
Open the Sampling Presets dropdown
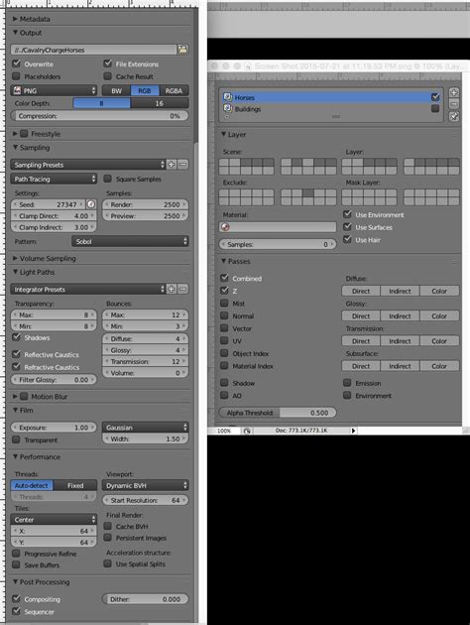(x=88, y=165)
